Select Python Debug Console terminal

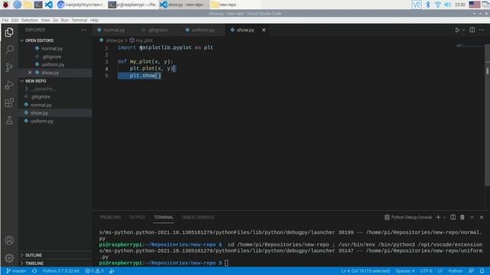(408, 217)
